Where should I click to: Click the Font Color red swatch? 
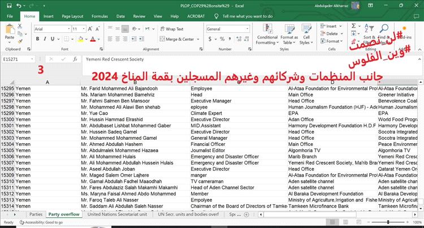pyautogui.click(x=93, y=39)
